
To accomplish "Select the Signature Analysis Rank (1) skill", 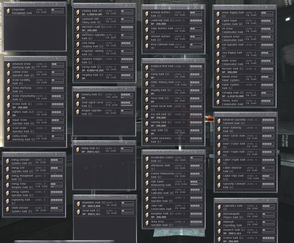I will coord(105,61).
